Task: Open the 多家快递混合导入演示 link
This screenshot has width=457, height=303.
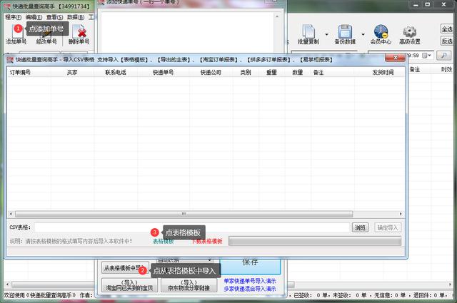Action: point(250,289)
